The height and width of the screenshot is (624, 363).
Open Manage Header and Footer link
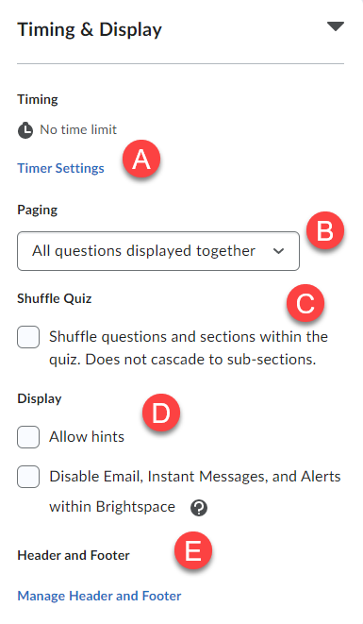coord(99,596)
